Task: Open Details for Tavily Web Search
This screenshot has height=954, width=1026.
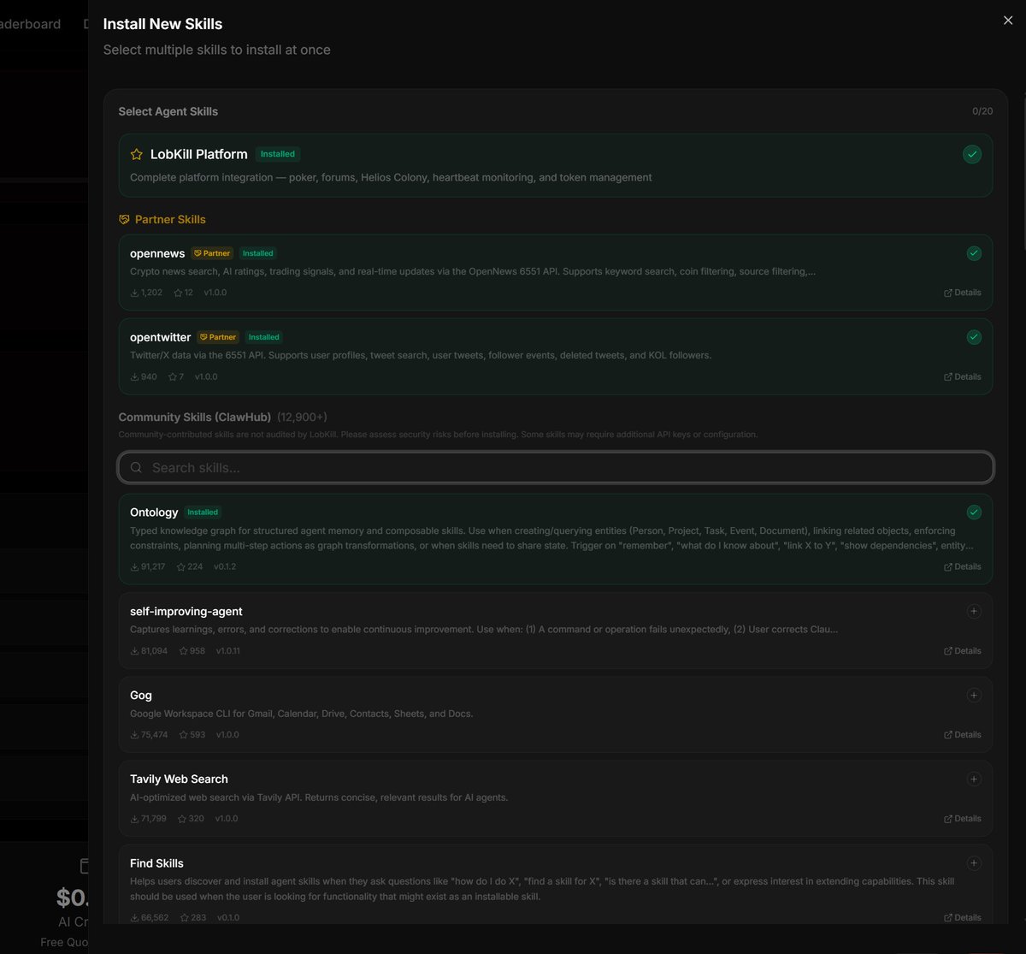Action: [x=963, y=819]
